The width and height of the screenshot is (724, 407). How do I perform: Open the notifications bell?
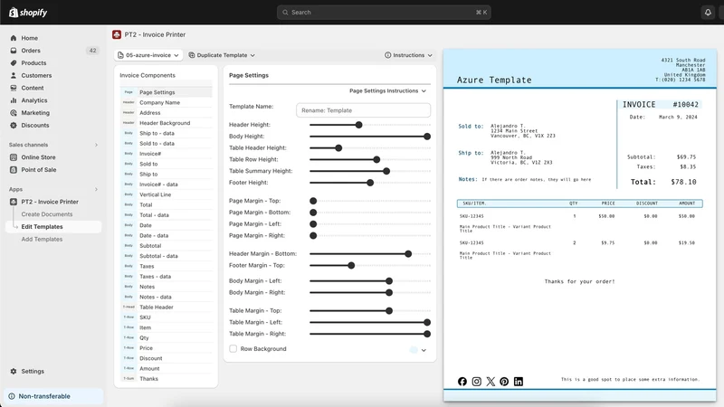(708, 13)
